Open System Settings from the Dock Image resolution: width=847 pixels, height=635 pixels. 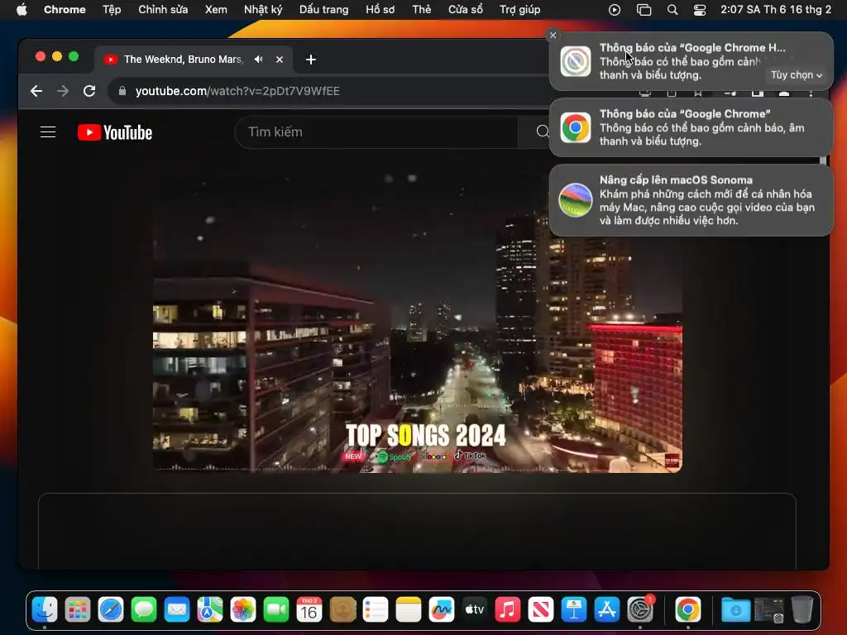coord(641,610)
